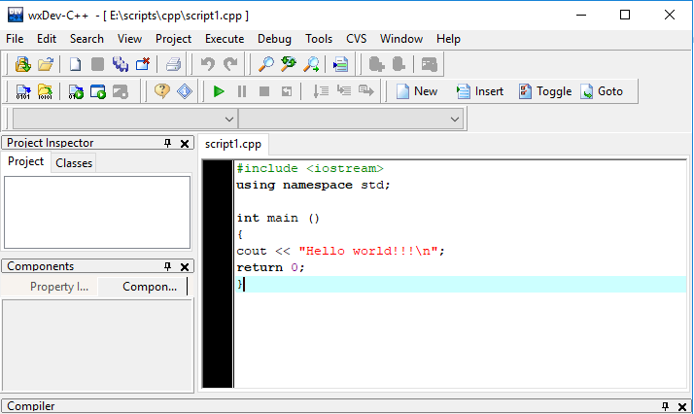This screenshot has width=694, height=414.
Task: Undo the last edit
Action: (x=208, y=64)
